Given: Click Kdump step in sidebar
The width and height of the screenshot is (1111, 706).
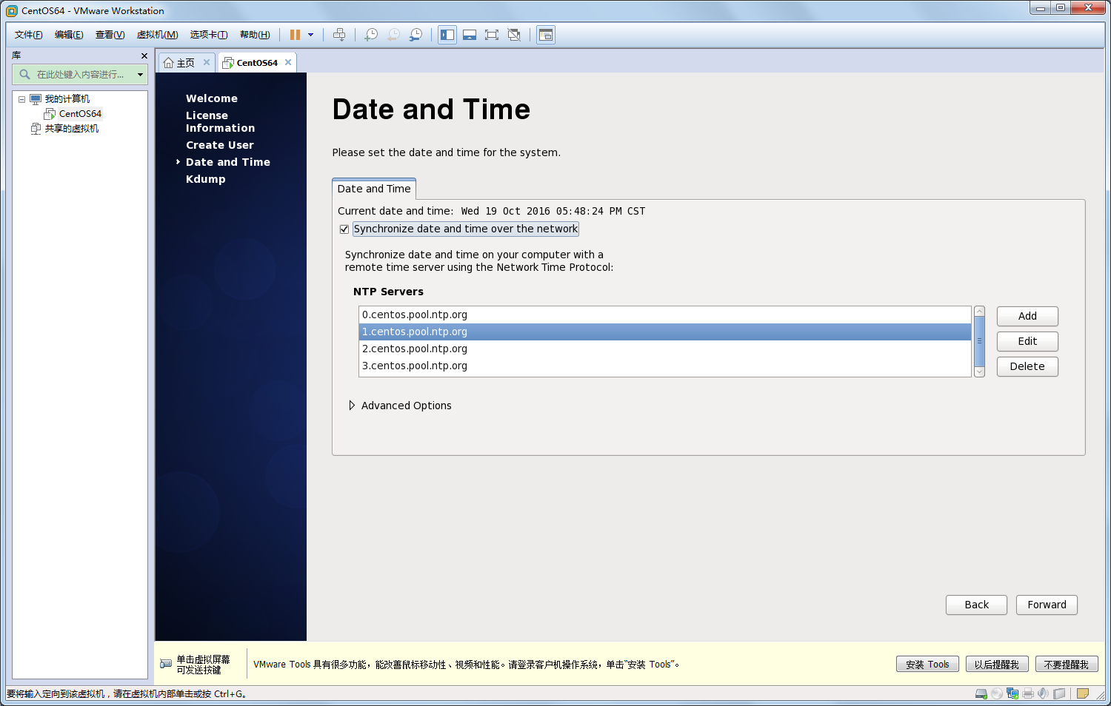Looking at the screenshot, I should click(x=206, y=179).
